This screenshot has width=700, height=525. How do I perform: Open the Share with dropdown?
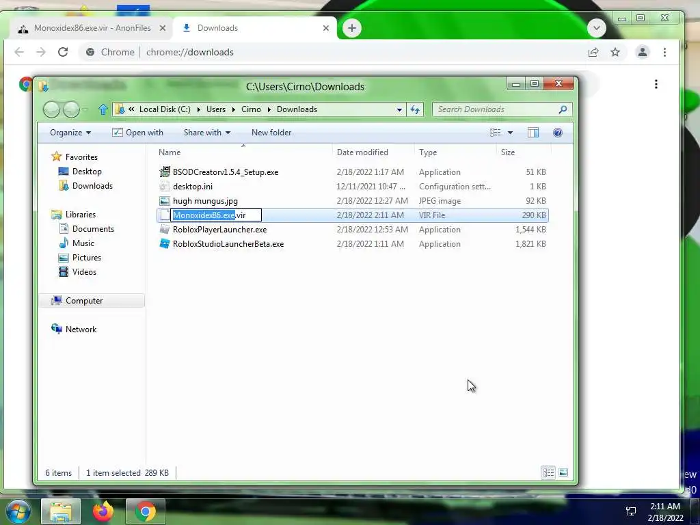[207, 133]
